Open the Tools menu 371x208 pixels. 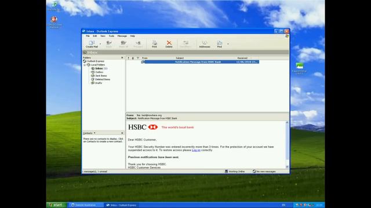[111, 36]
